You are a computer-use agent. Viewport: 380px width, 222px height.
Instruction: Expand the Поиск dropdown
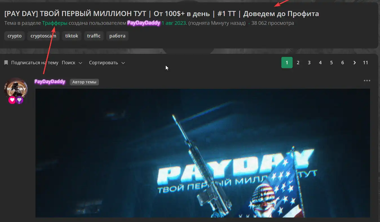point(72,63)
